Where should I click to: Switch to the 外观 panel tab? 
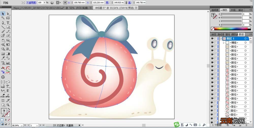pos(233,10)
